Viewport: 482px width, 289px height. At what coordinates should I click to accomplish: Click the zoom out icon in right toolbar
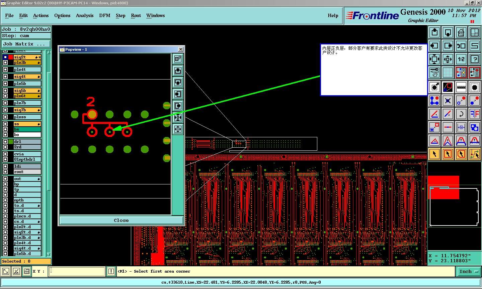coord(448,59)
